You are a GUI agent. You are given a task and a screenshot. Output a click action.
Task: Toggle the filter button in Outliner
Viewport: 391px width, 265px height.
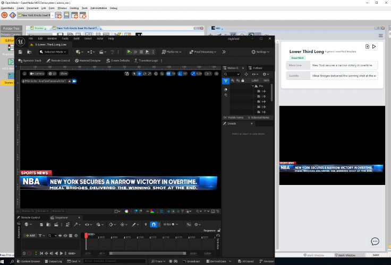[226, 81]
